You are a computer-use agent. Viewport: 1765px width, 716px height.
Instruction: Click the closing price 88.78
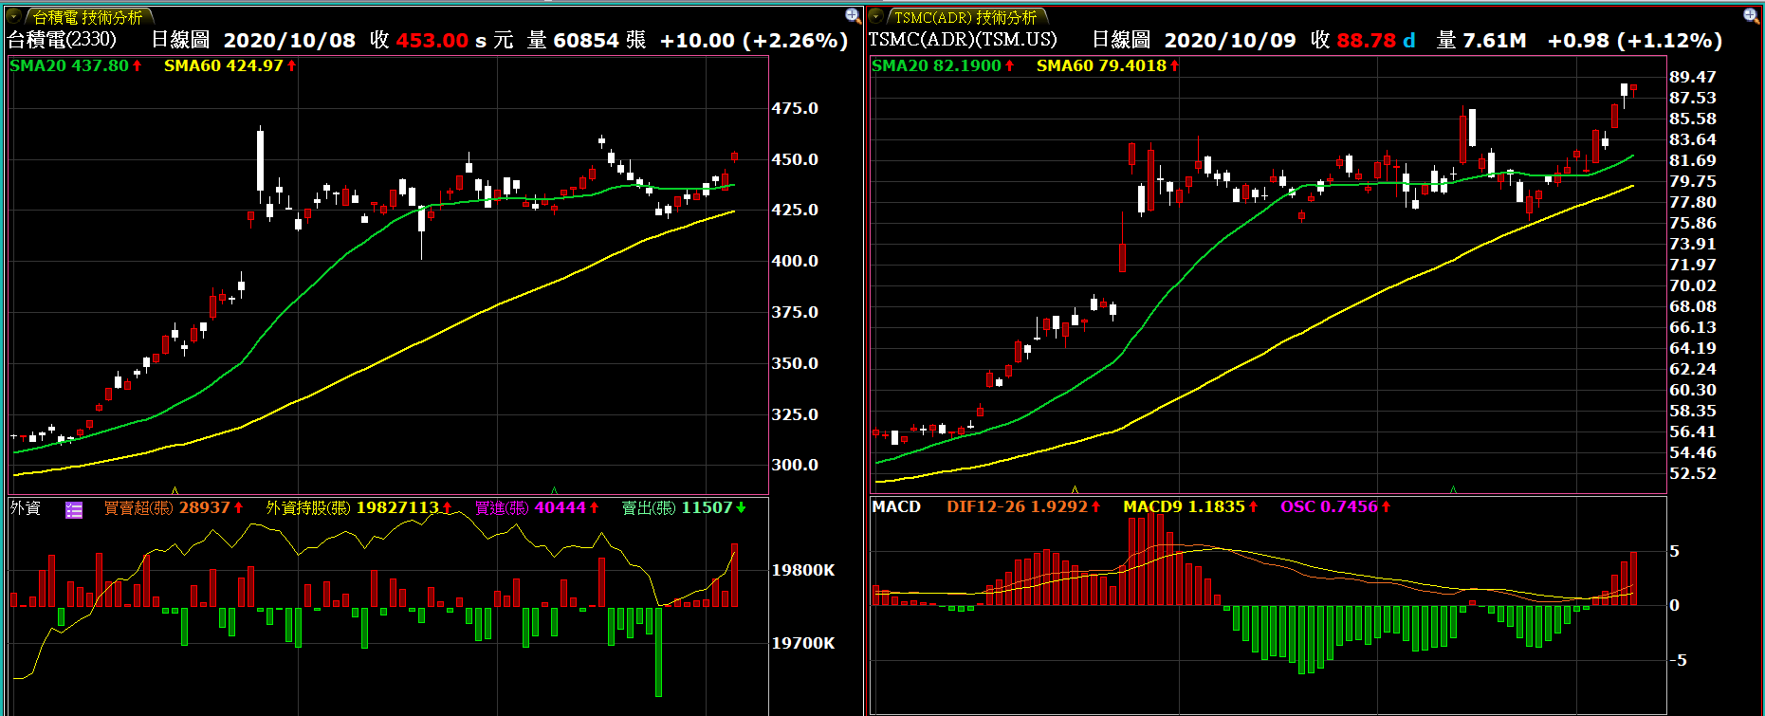[1366, 41]
